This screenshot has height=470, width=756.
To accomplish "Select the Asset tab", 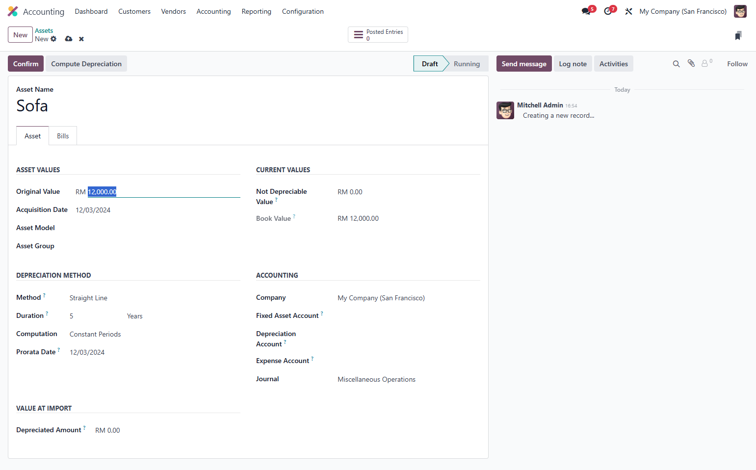I will (x=33, y=136).
